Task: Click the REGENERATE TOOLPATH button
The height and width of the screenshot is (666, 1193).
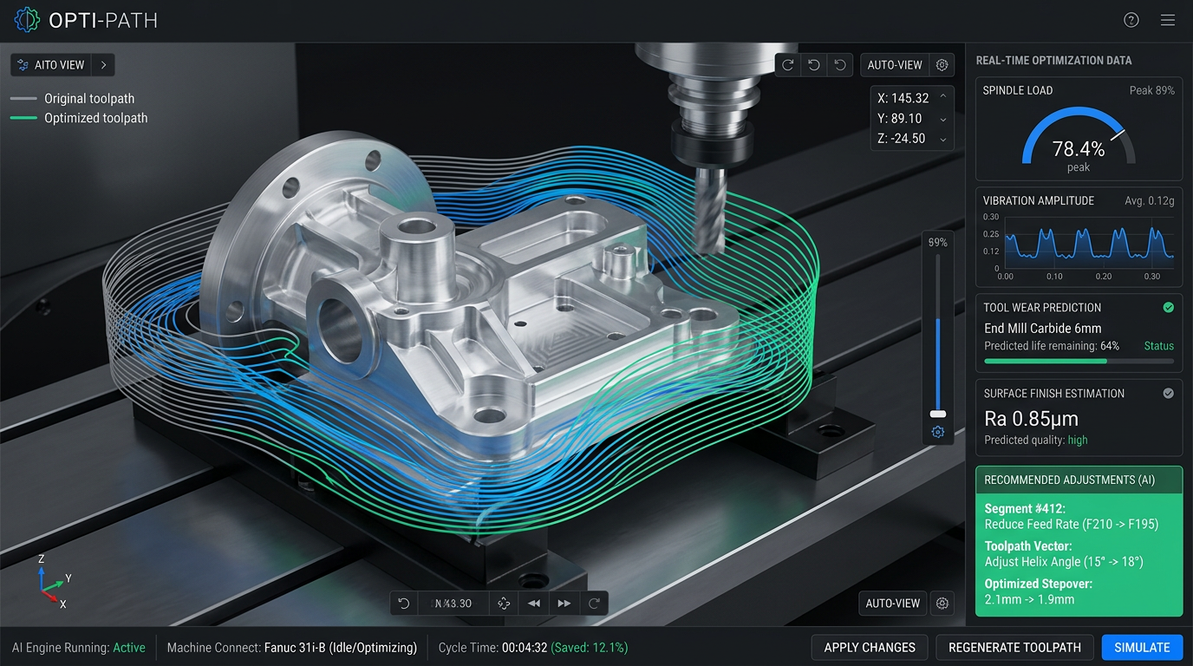Action: [x=1014, y=647]
